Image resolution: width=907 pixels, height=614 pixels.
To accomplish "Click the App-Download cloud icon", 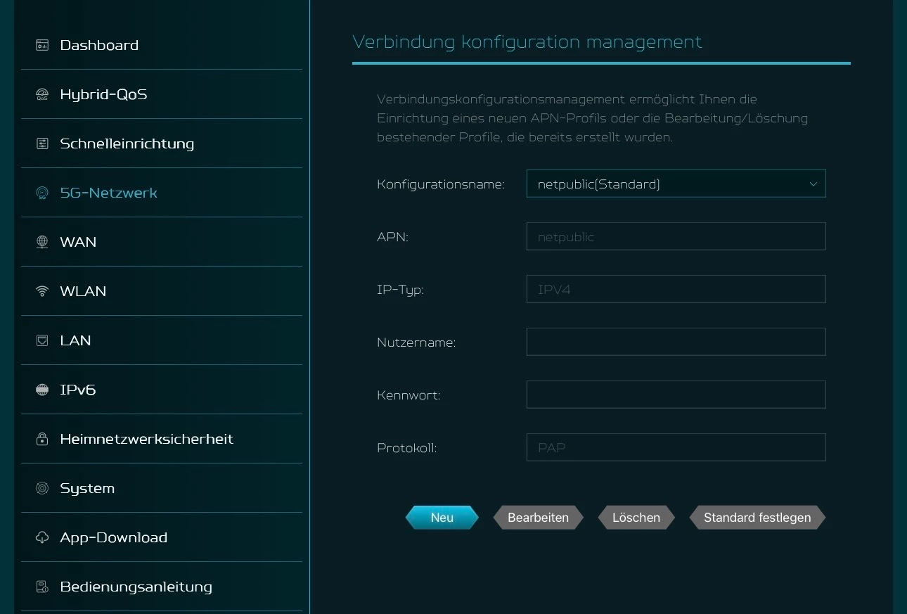I will pyautogui.click(x=42, y=537).
